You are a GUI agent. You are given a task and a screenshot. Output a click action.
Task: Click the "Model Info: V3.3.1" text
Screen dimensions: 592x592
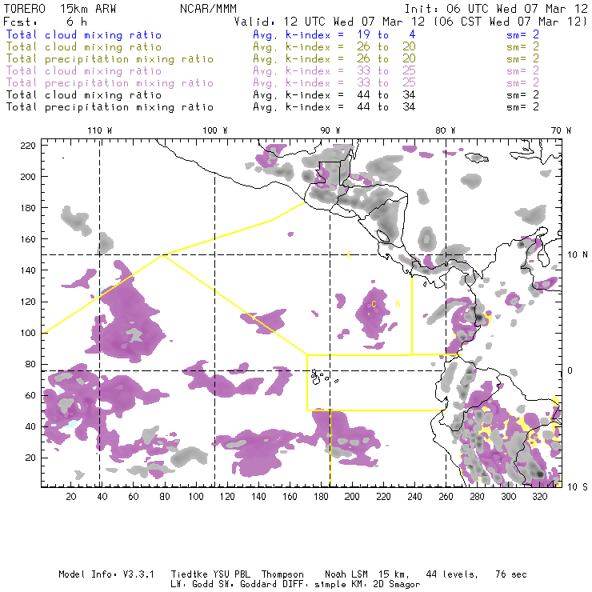click(106, 574)
